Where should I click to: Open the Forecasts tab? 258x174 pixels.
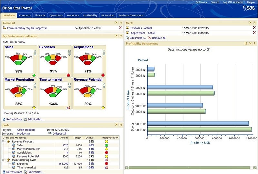(x=25, y=15)
